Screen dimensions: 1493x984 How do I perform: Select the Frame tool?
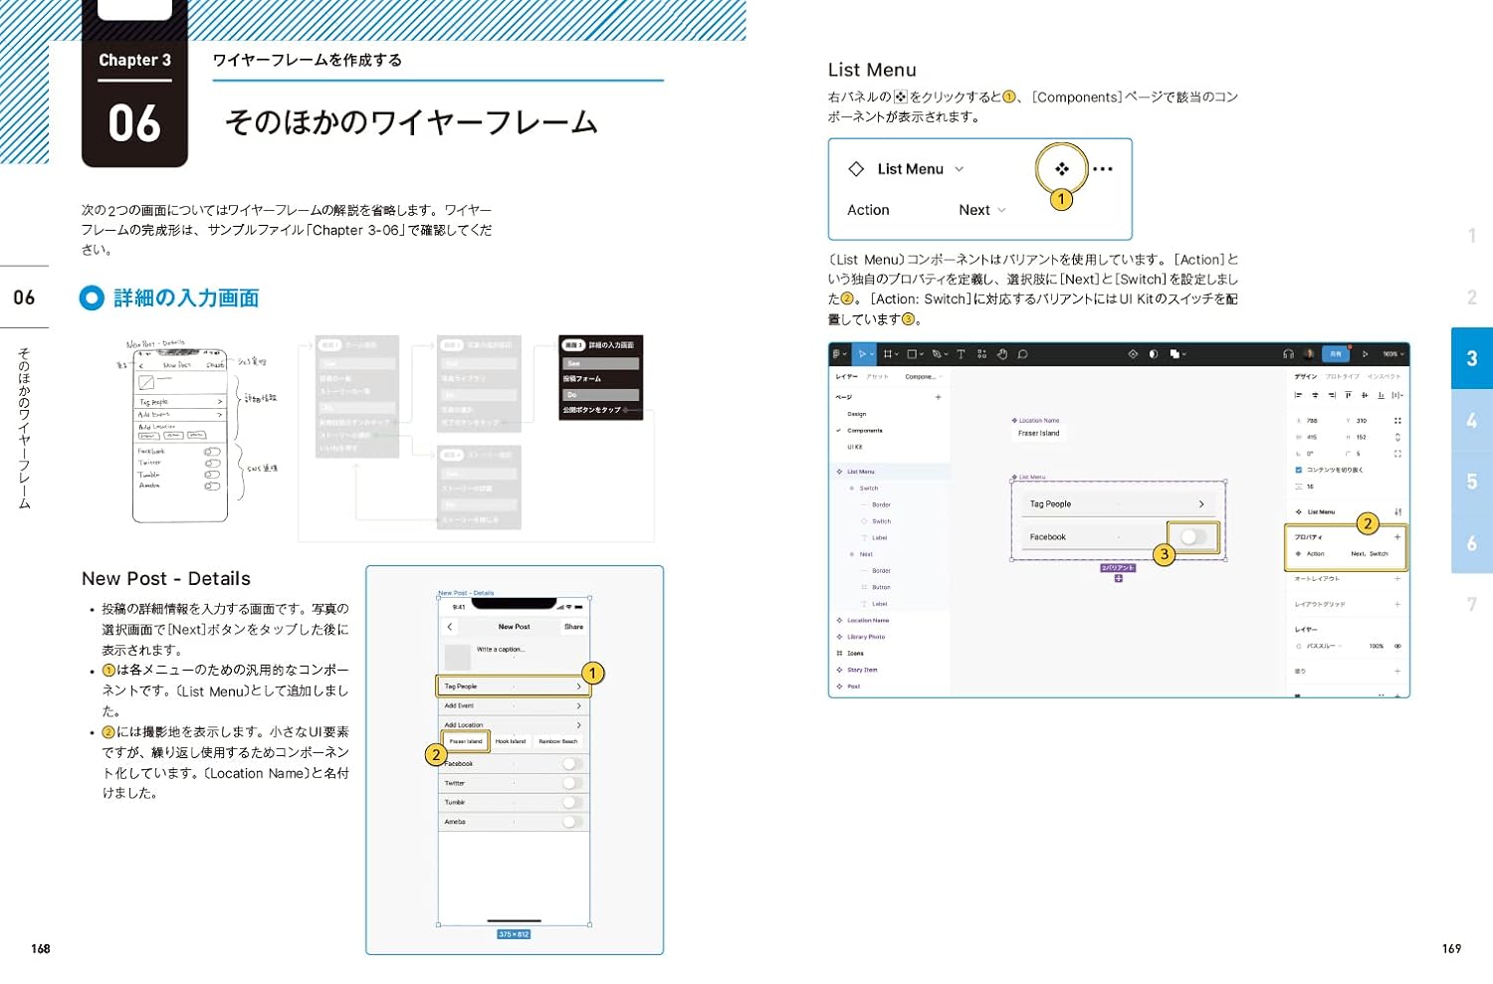click(x=889, y=353)
